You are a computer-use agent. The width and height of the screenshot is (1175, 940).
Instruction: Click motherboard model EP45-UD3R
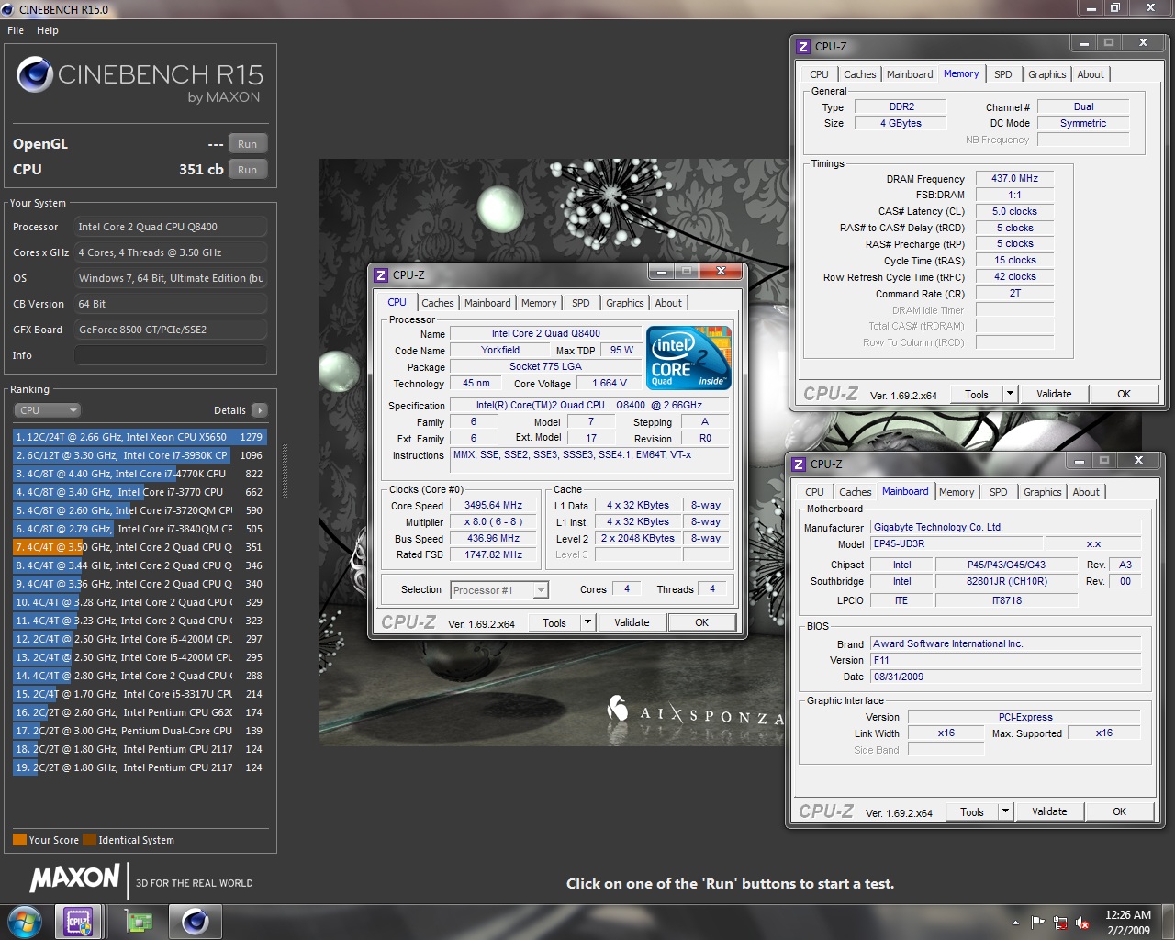click(957, 543)
